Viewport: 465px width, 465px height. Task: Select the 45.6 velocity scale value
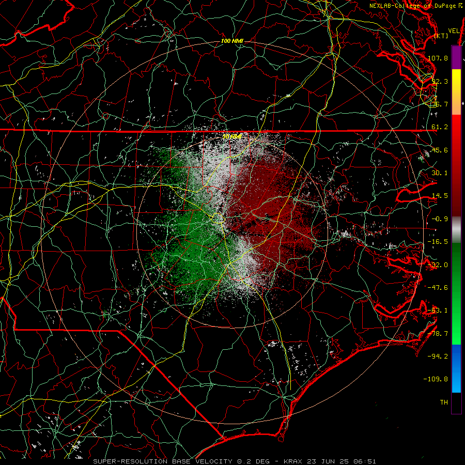(440, 150)
